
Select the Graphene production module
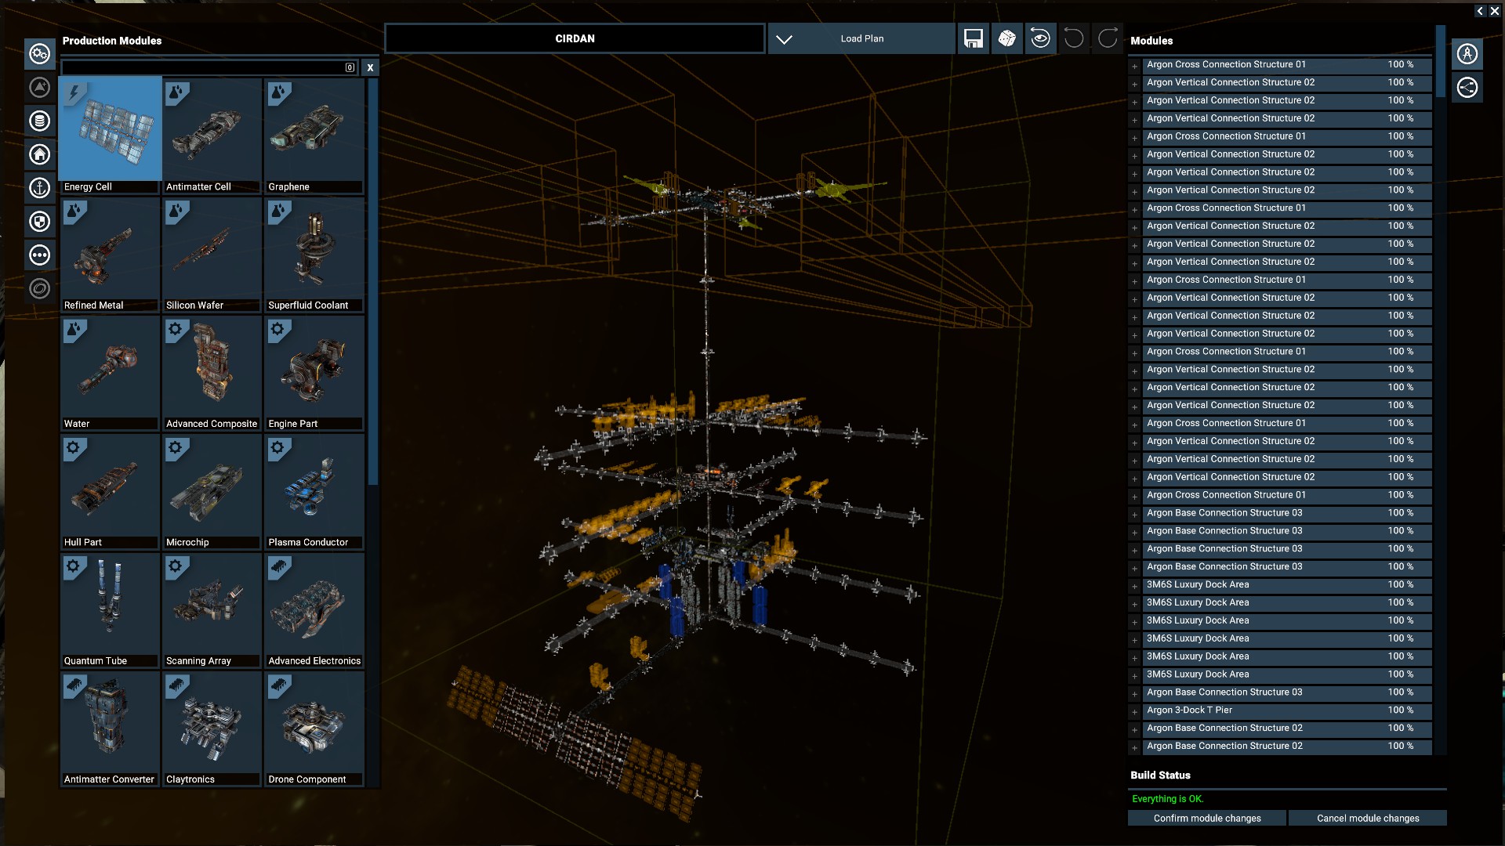pos(314,135)
